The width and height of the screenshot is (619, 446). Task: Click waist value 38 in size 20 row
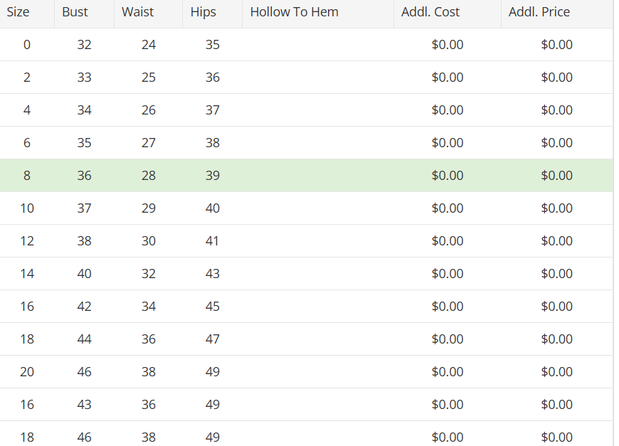(x=149, y=372)
